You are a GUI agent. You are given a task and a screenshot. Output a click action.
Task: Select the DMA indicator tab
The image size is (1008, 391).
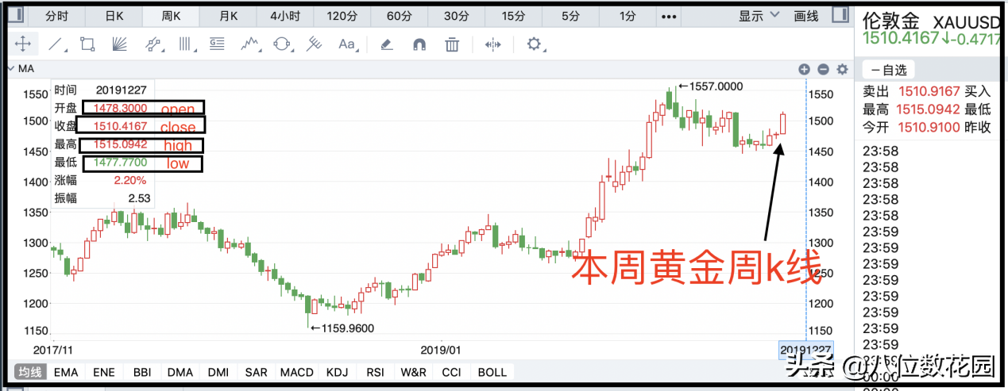point(180,371)
